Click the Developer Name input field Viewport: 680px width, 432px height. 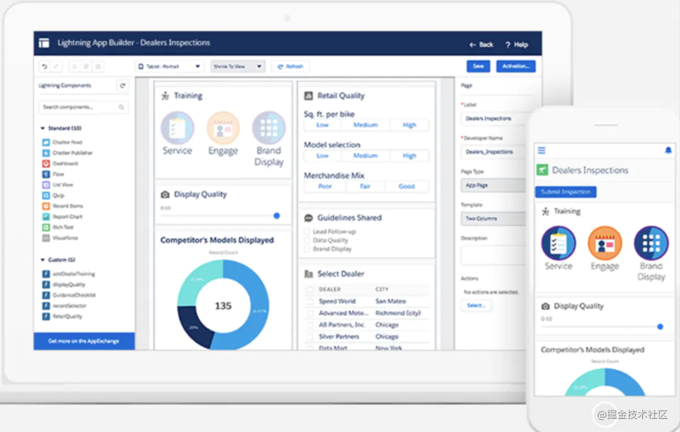[493, 152]
